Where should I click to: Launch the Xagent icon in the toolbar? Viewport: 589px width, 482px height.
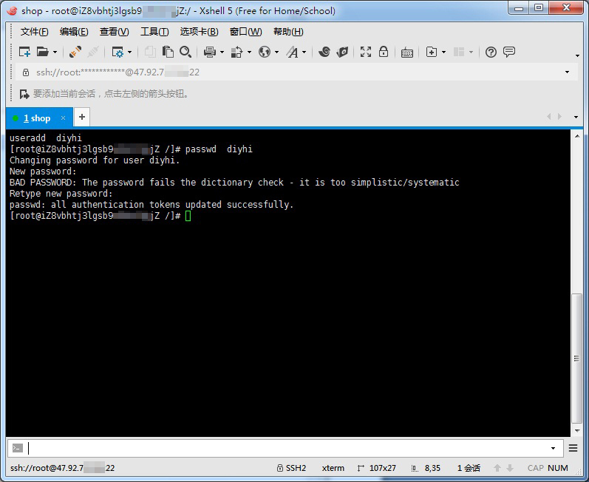[x=342, y=52]
